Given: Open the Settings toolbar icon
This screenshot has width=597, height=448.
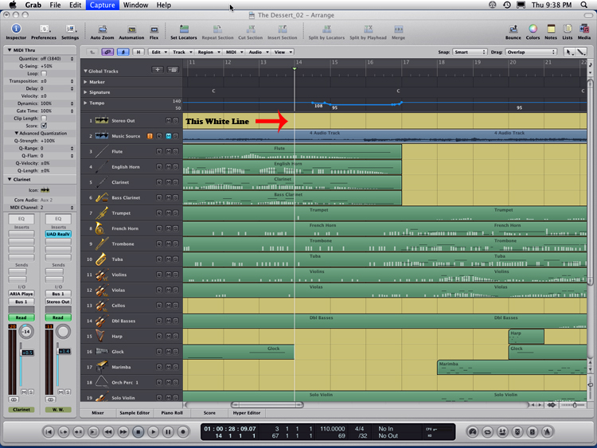Looking at the screenshot, I should point(70,29).
